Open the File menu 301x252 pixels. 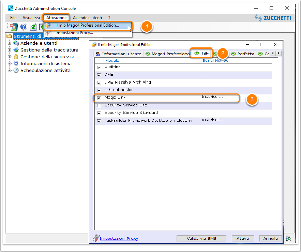pyautogui.click(x=13, y=18)
